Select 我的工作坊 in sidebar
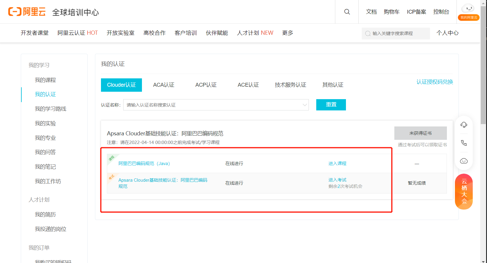 tap(48, 181)
